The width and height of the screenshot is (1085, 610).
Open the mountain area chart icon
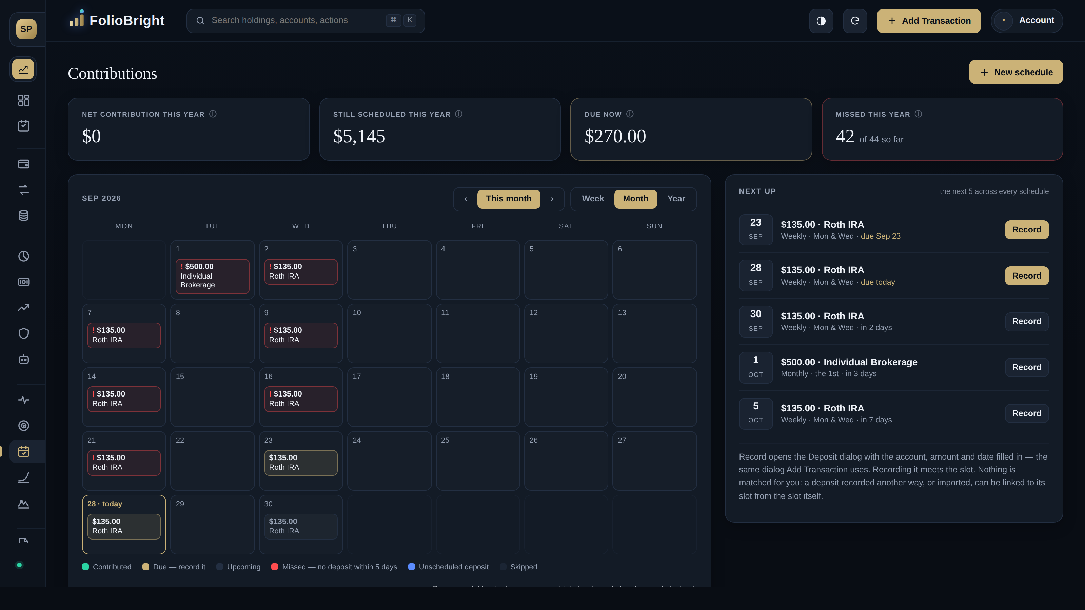(x=24, y=504)
